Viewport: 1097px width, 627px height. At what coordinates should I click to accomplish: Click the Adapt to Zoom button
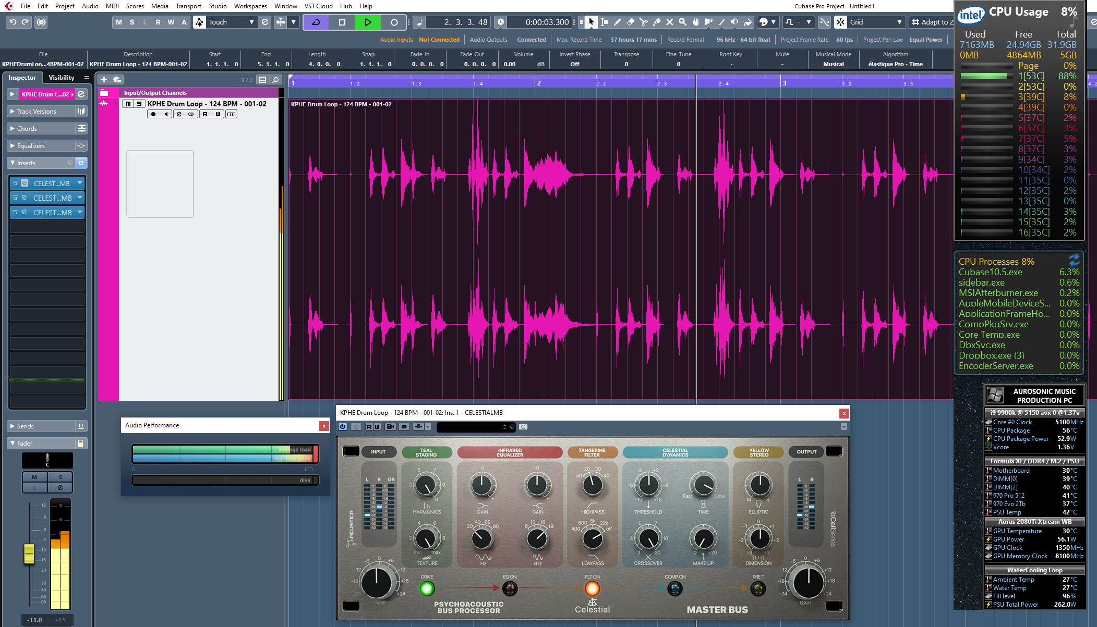(932, 22)
